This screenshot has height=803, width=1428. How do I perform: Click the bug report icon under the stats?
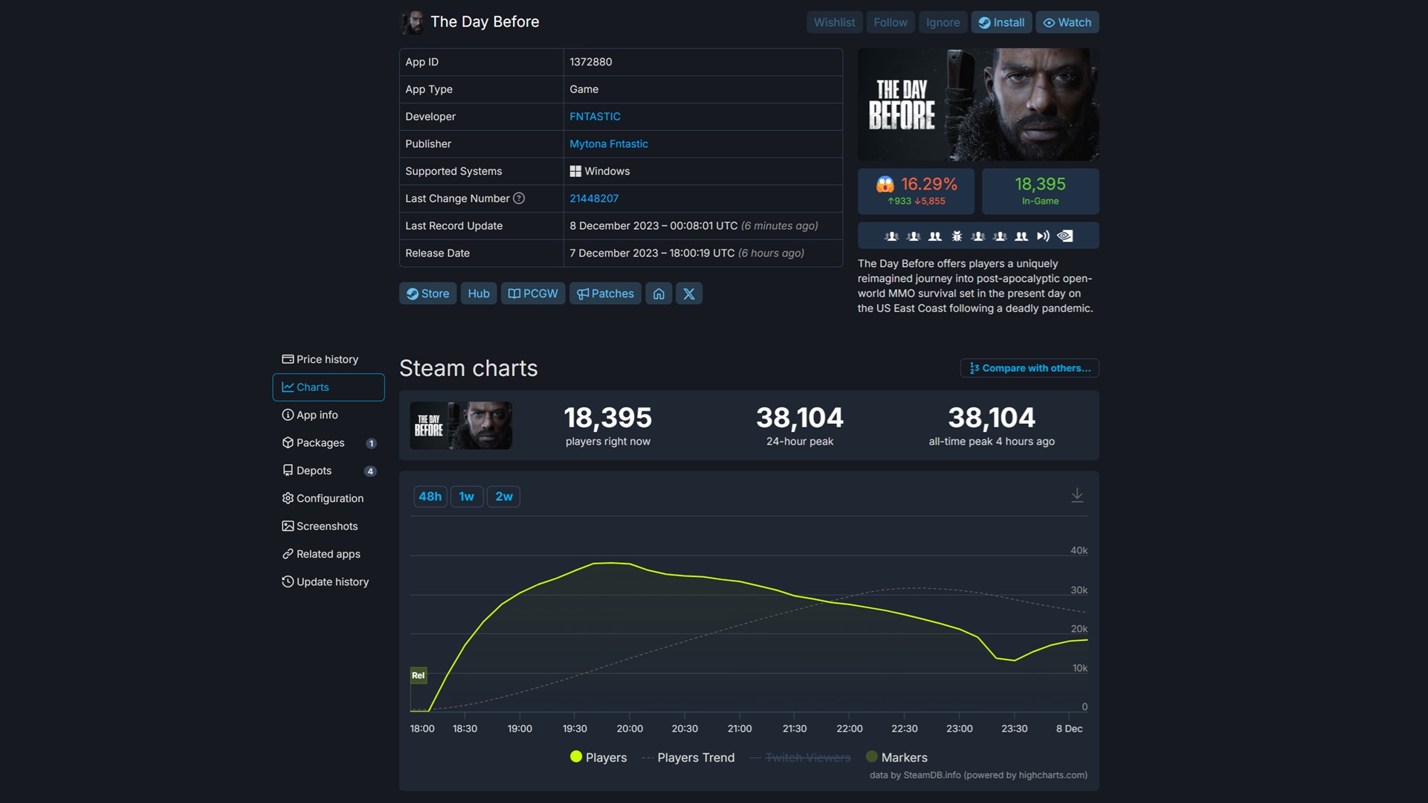(x=956, y=236)
